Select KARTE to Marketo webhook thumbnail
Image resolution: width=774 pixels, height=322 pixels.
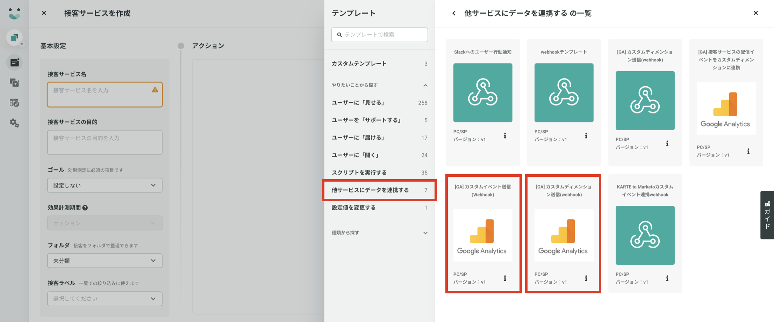(x=645, y=235)
